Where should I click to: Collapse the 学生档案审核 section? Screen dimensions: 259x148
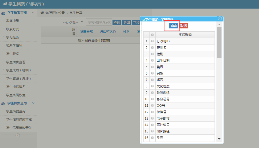coord(33,13)
